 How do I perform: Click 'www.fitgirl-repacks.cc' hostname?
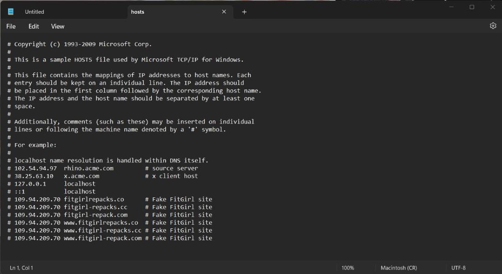pos(102,230)
